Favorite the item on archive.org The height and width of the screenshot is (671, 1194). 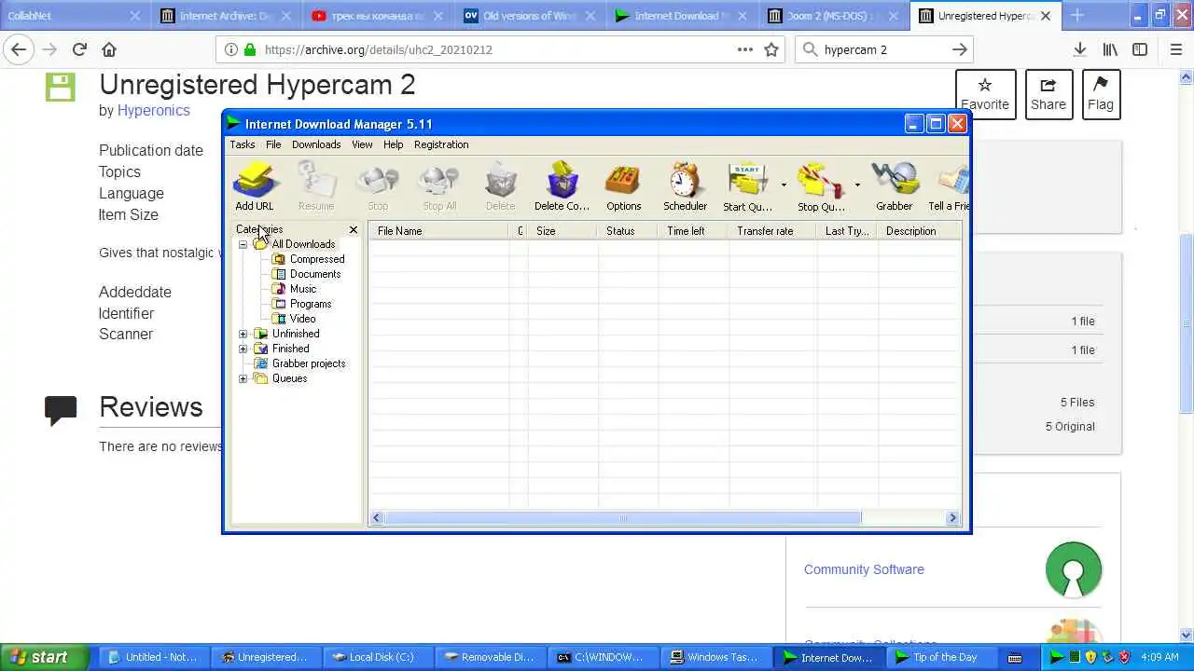coord(985,94)
